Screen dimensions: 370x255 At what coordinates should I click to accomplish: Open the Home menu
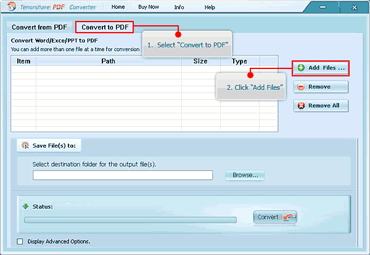click(x=118, y=7)
